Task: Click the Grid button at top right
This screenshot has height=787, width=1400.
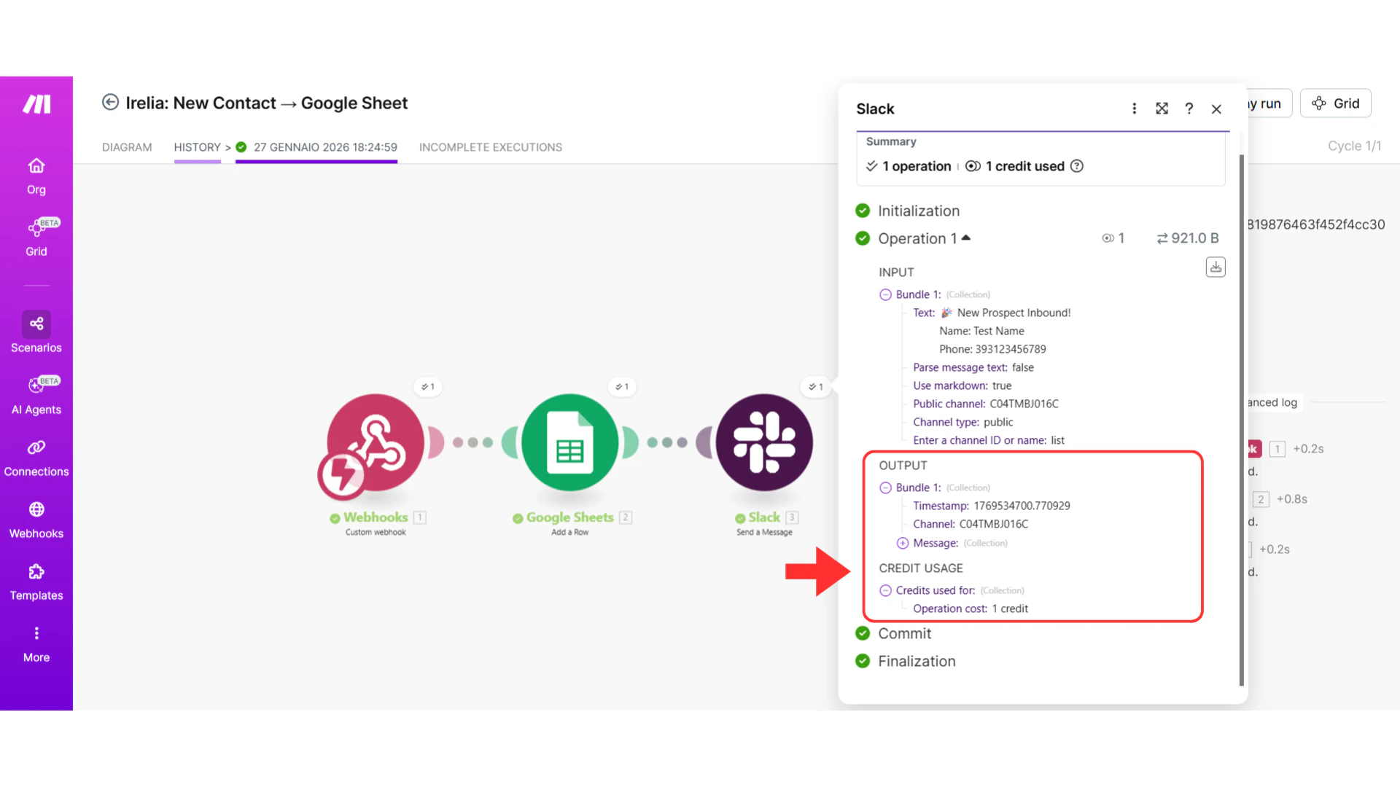Action: pos(1335,103)
